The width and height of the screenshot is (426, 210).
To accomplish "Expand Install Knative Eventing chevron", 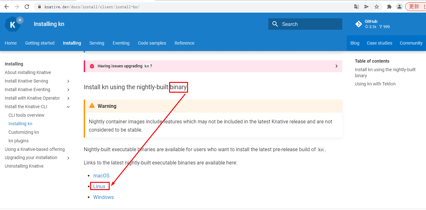I will pos(68,90).
